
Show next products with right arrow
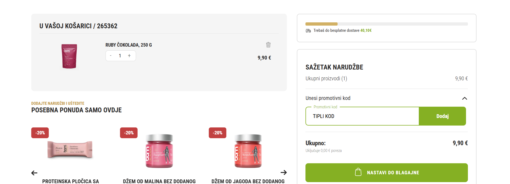click(284, 172)
